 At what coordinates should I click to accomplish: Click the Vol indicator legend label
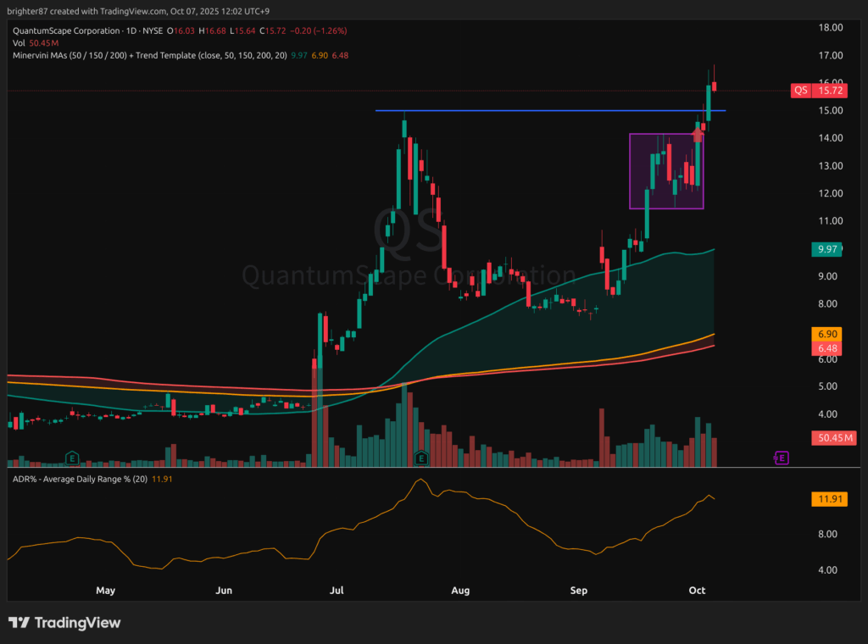(x=19, y=42)
